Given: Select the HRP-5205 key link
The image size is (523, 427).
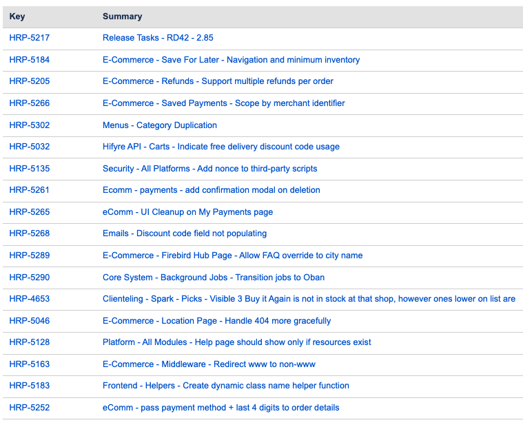Looking at the screenshot, I should (29, 81).
